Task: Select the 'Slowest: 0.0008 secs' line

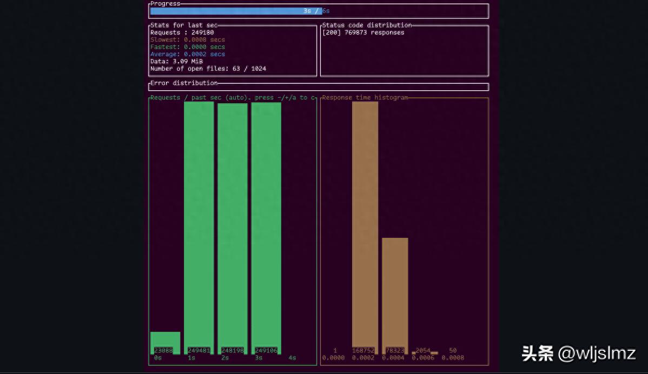Action: pos(188,39)
